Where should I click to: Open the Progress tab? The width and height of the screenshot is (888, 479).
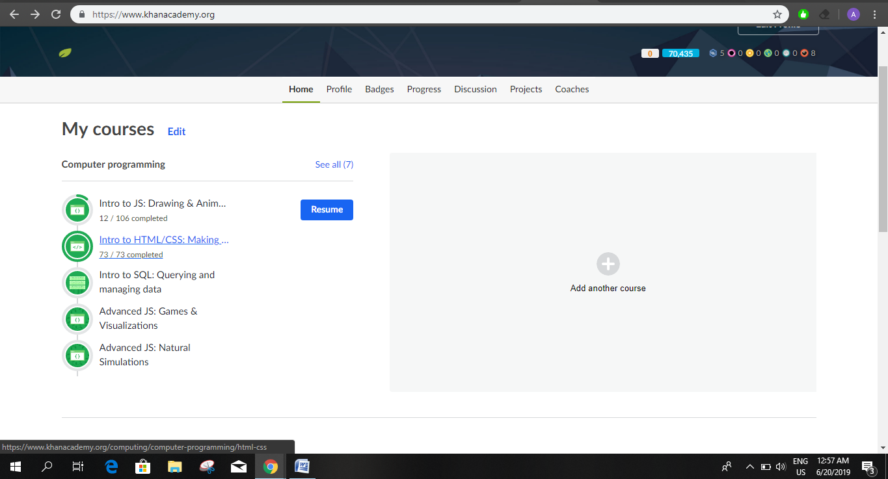coord(424,89)
